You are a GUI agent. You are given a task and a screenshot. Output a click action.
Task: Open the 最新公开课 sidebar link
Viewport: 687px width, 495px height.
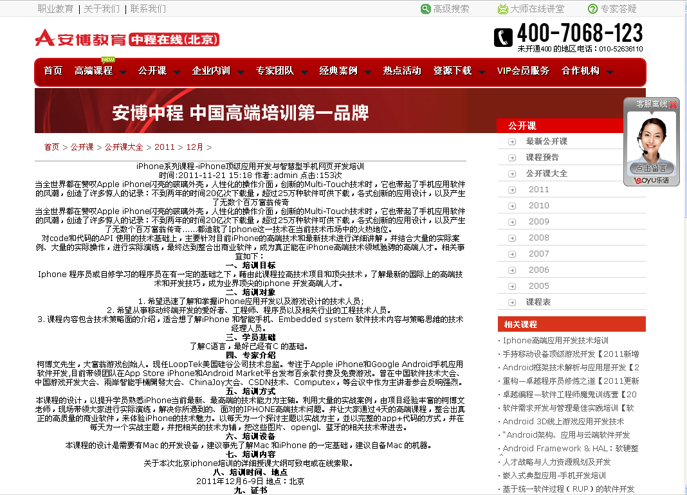547,141
